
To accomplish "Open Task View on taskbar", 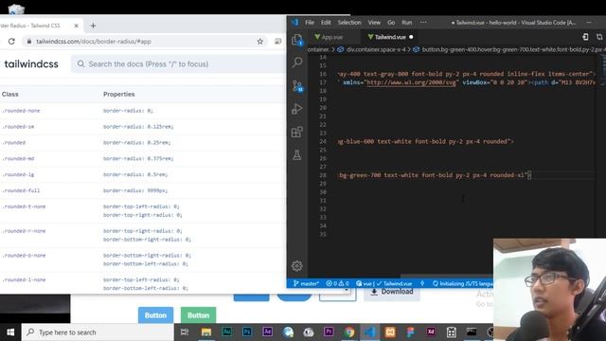I will (185, 332).
